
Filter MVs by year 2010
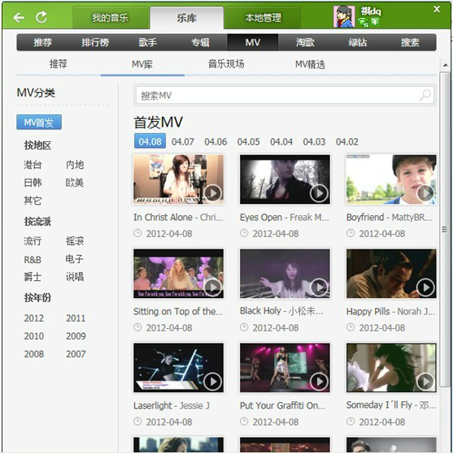(x=34, y=336)
